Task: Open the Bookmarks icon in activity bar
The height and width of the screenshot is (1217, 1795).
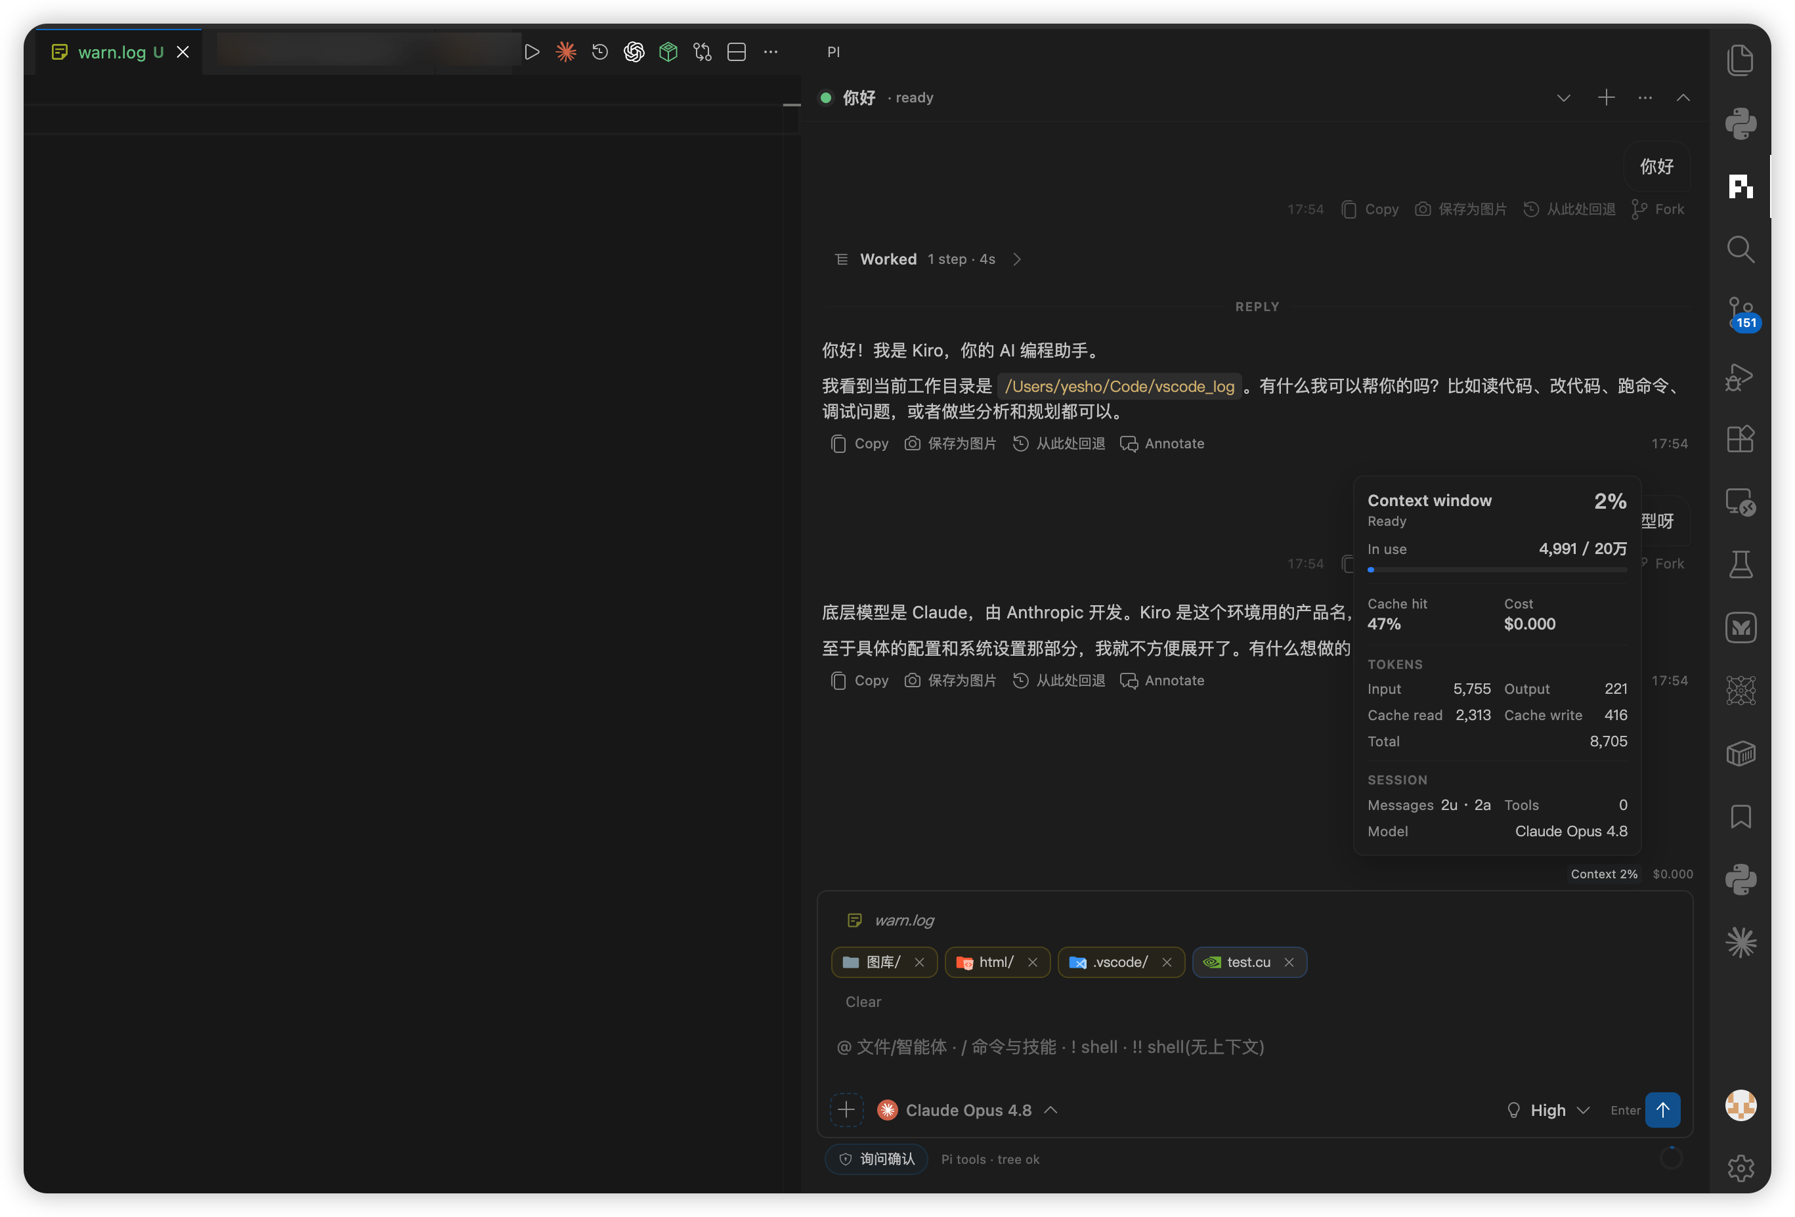Action: pos(1740,816)
